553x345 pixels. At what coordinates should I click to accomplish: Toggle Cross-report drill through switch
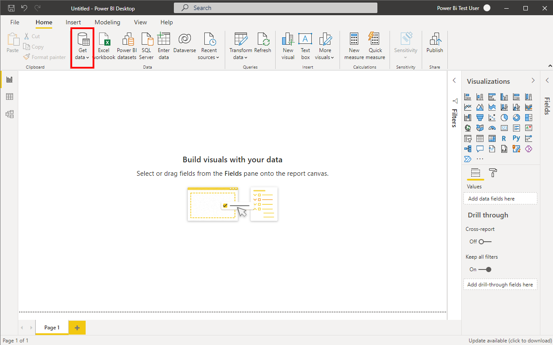(485, 242)
